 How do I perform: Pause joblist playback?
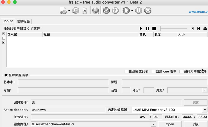147,28
